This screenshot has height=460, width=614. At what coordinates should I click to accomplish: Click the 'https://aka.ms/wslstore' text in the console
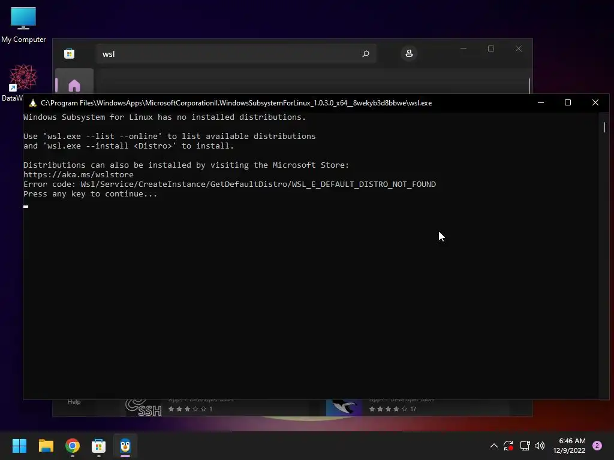79,174
